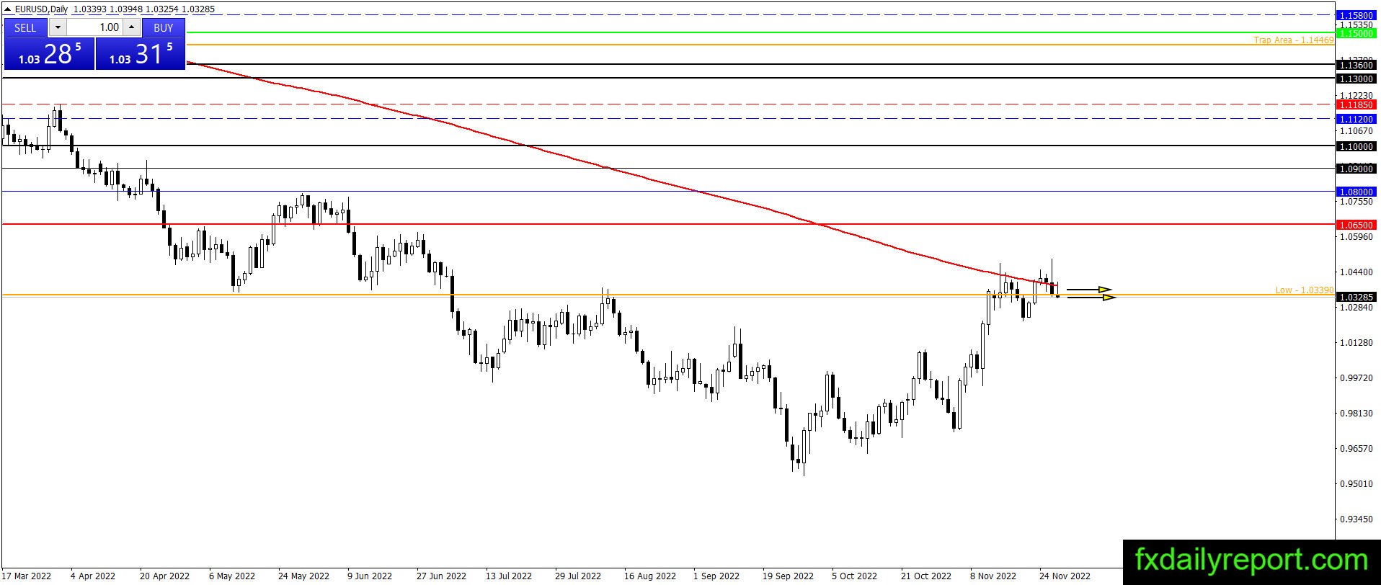Click the 1.04400 price scale tick
Viewport: 1381px width, 585px height.
[x=1356, y=272]
